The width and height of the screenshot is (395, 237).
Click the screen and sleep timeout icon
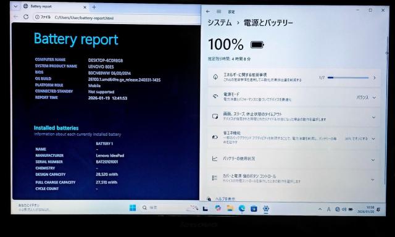click(215, 116)
